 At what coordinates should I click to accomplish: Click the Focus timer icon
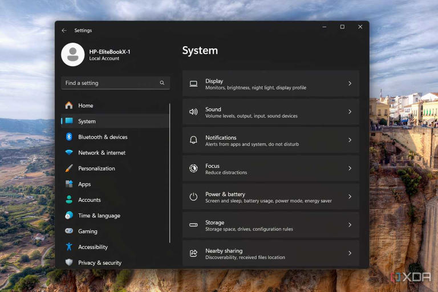[193, 168]
